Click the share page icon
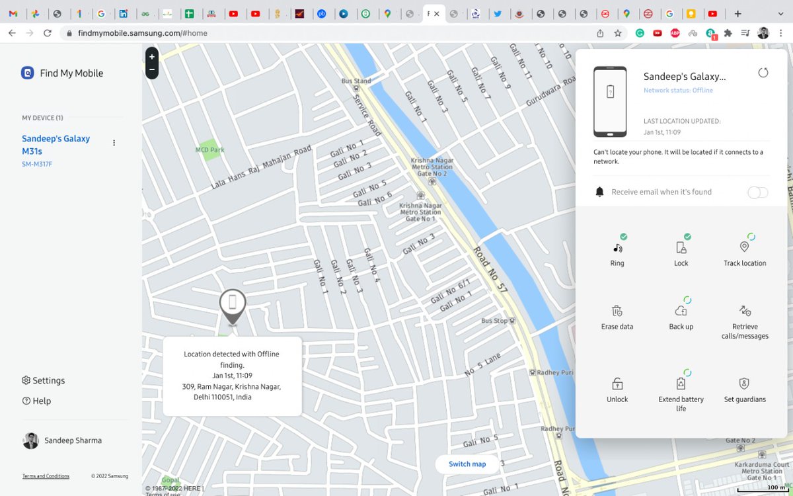The height and width of the screenshot is (496, 793). click(x=600, y=33)
